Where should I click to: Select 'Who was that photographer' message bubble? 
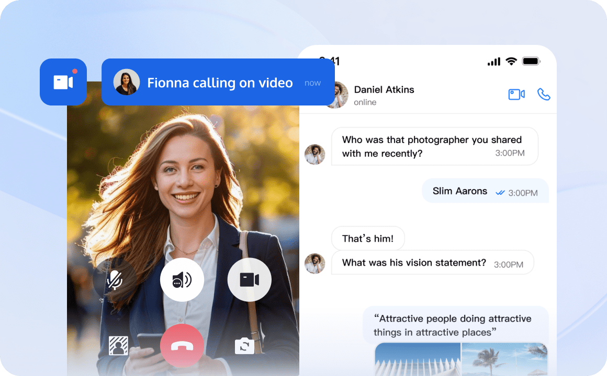coord(435,146)
